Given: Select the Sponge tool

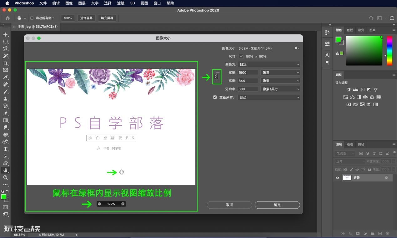Looking at the screenshot, I should tap(5, 135).
